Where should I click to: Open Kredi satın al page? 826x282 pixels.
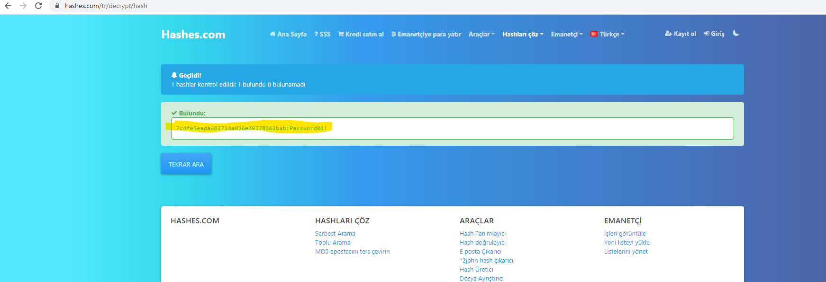pos(361,34)
